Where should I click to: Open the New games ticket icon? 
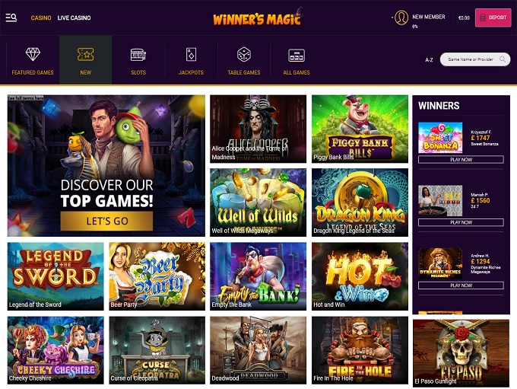[x=86, y=55]
